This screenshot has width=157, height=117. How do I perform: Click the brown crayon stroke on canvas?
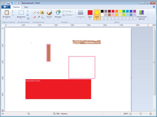coord(87,42)
